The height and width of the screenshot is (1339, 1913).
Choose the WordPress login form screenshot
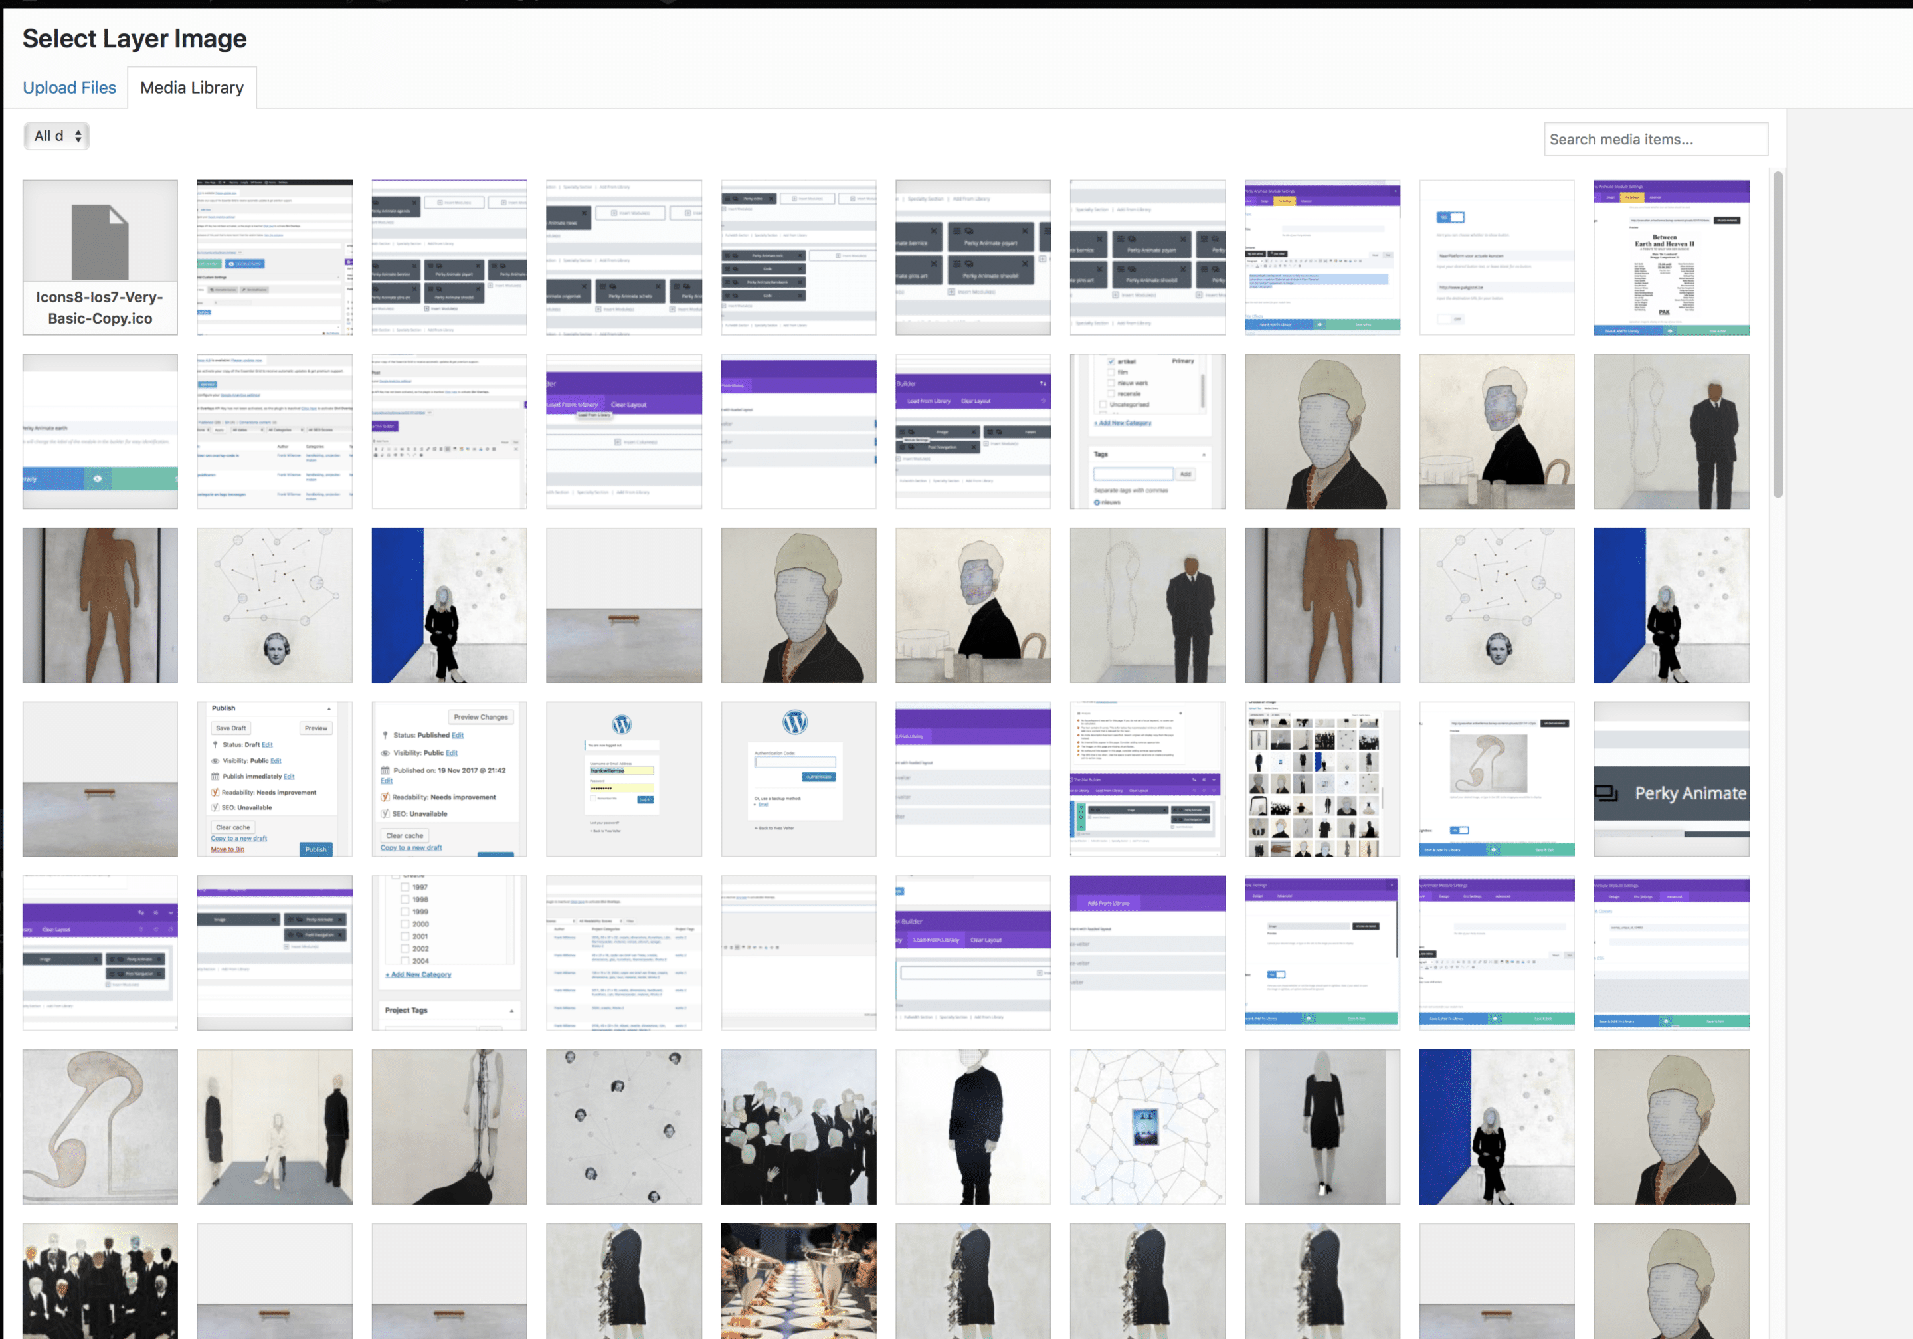(624, 779)
